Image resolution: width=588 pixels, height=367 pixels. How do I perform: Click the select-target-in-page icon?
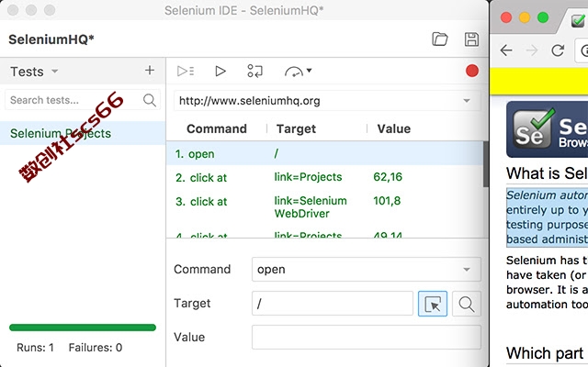433,304
